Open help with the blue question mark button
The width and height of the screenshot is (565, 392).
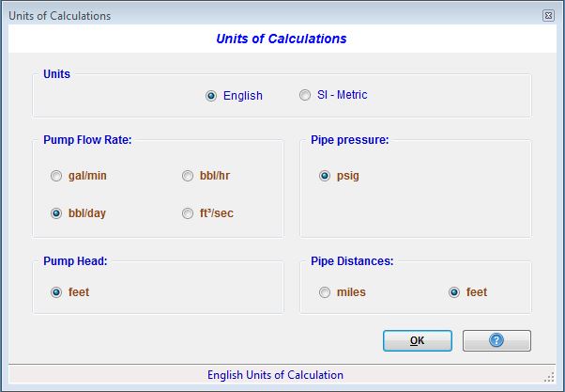(496, 340)
